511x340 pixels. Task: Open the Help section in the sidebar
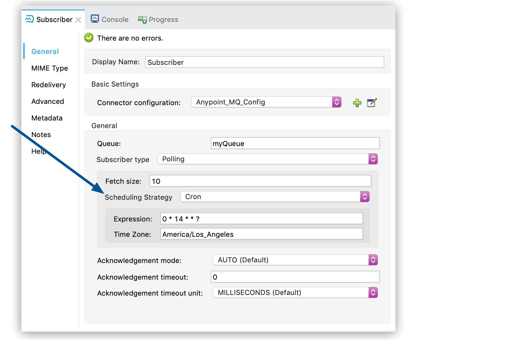tap(39, 151)
